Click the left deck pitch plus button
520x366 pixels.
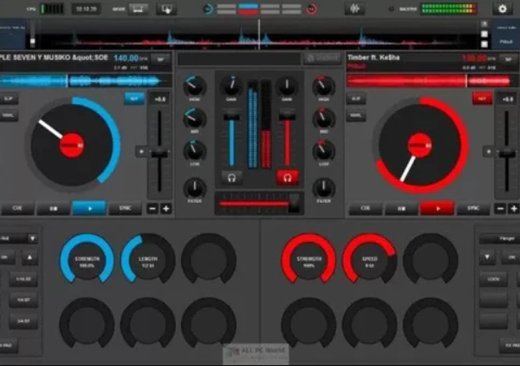click(166, 208)
